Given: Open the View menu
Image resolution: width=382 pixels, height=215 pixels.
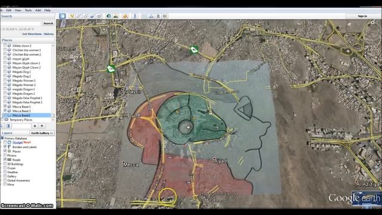Looking at the screenshot, I should click(x=18, y=10).
